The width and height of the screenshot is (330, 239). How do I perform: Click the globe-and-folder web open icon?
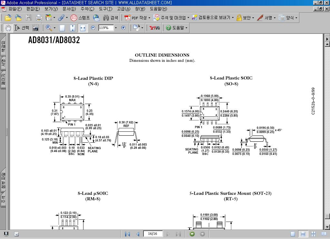click(18, 18)
